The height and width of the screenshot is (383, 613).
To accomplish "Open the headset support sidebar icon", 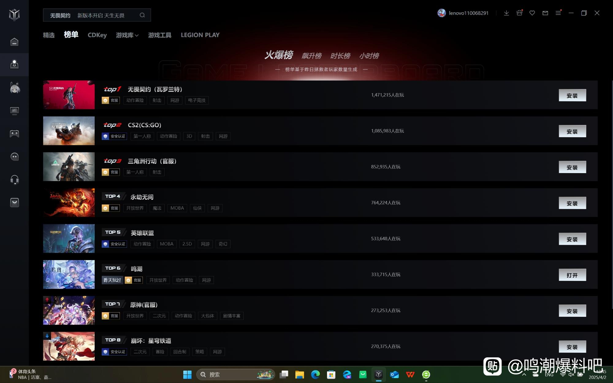I will [x=14, y=180].
